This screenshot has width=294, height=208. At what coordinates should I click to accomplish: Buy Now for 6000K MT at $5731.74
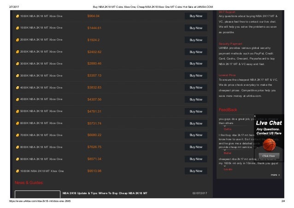coord(196,123)
